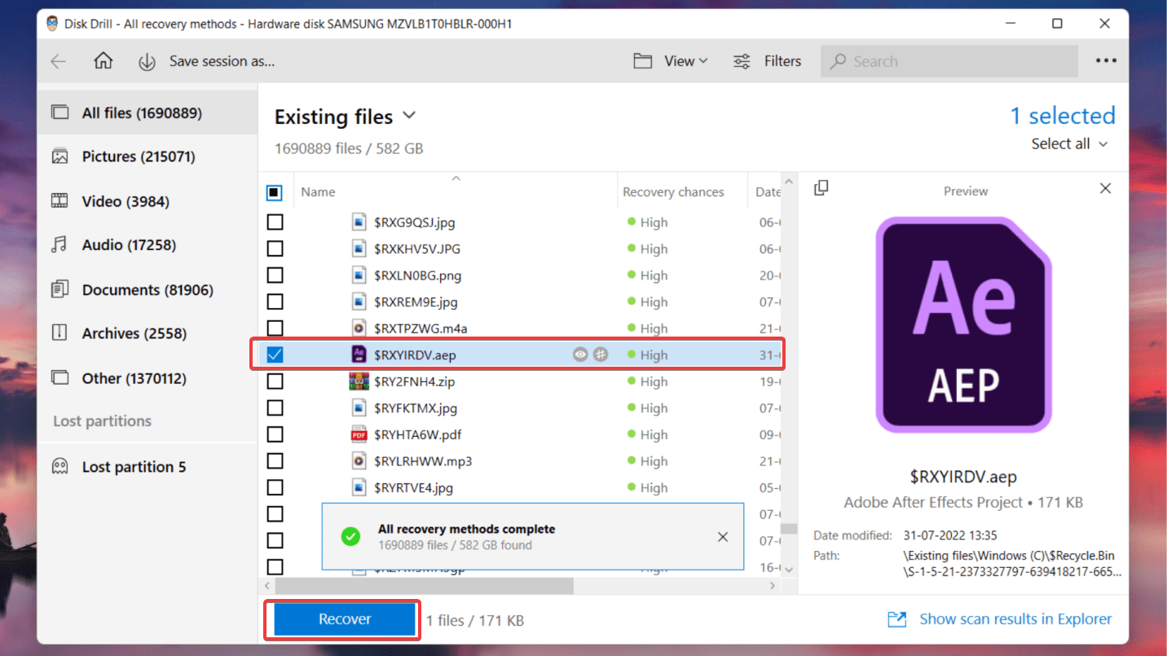Toggle the select-all header checkbox

coord(275,192)
